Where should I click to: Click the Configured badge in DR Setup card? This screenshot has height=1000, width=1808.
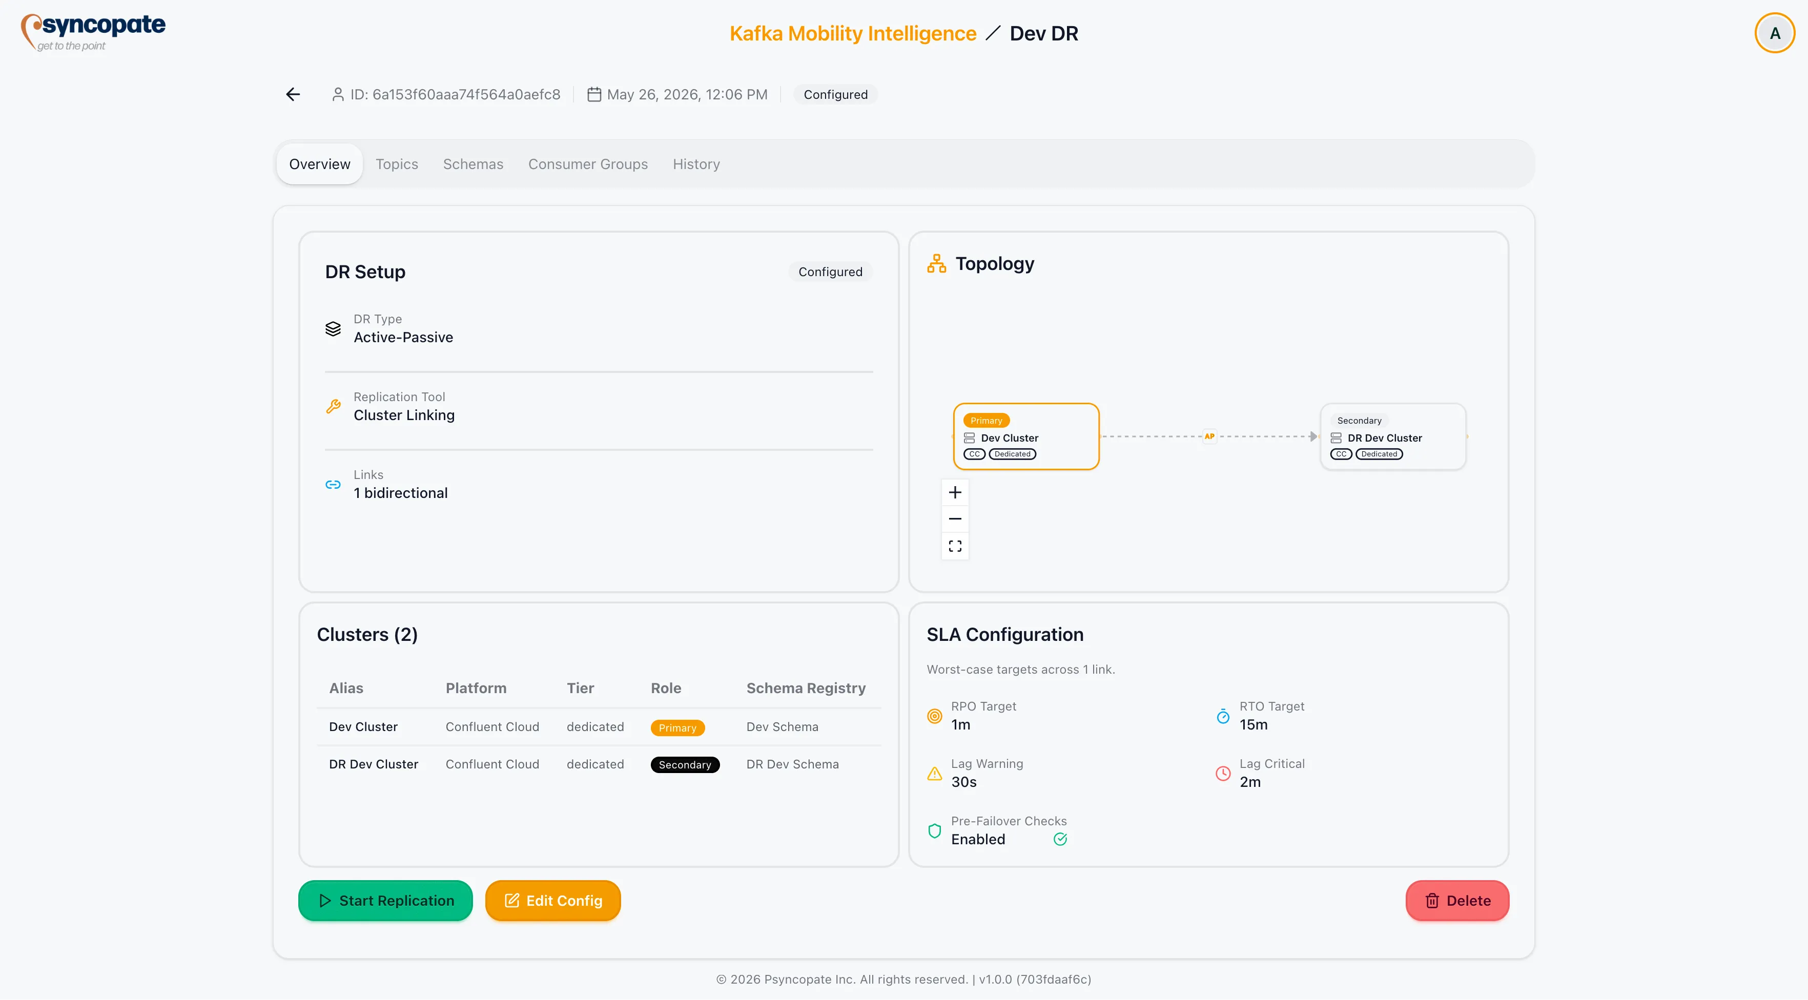[x=830, y=272]
